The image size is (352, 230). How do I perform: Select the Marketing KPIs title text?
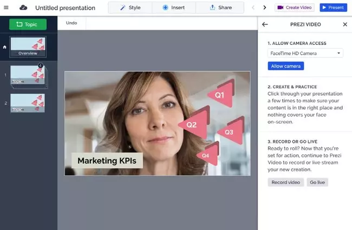107,161
